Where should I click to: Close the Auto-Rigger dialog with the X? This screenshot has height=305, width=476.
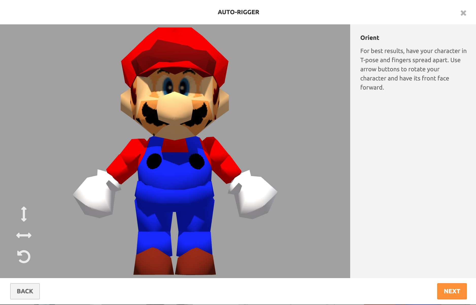click(x=463, y=13)
